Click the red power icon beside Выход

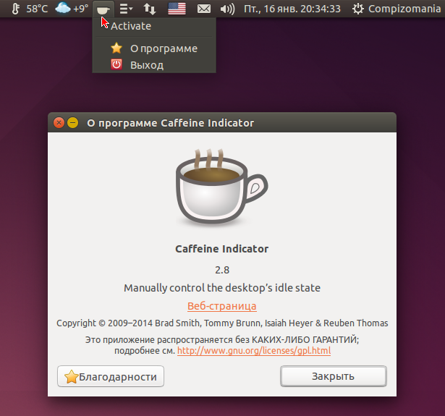116,64
